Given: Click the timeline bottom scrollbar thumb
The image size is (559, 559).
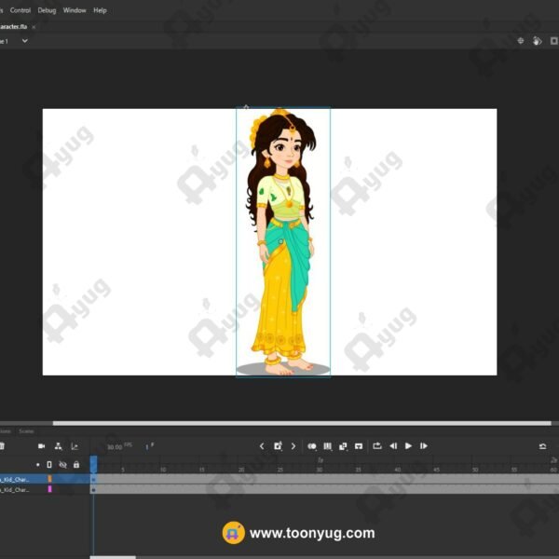Looking at the screenshot, I should click(x=113, y=557).
